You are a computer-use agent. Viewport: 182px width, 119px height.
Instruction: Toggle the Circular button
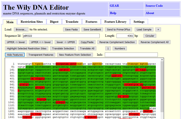[x=149, y=36]
